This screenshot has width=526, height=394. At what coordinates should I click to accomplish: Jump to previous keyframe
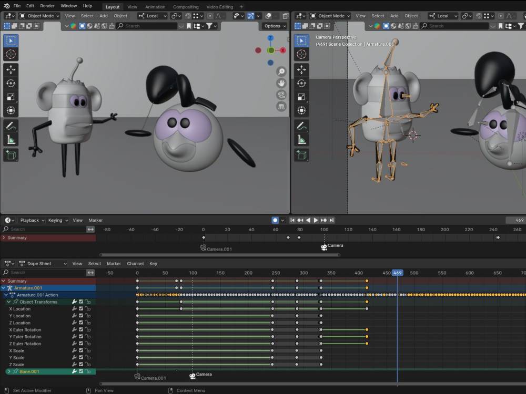[x=300, y=220]
